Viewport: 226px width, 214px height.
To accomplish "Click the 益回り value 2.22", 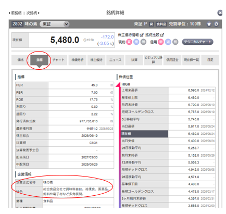I will click(94, 114).
